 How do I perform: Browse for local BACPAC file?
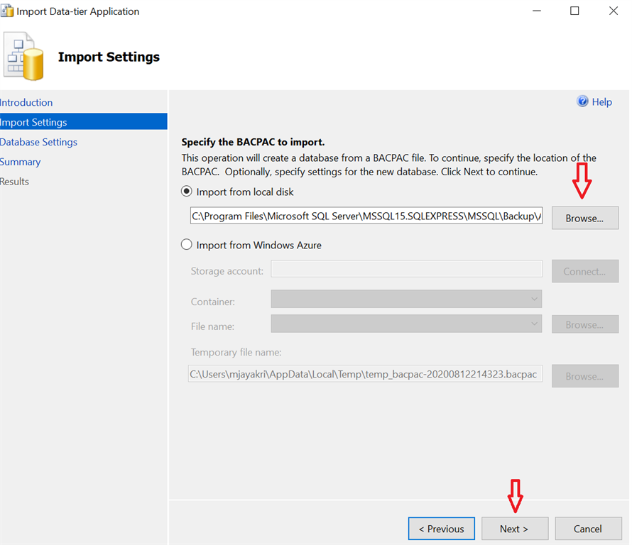(584, 218)
